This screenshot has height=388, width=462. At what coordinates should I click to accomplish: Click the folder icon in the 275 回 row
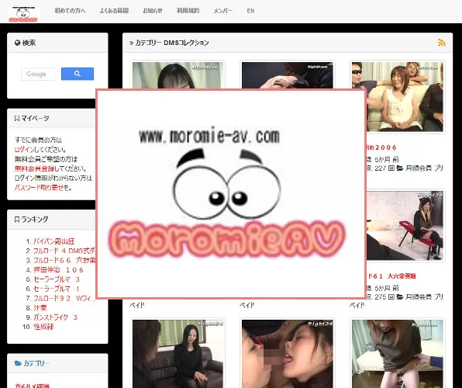tap(399, 297)
